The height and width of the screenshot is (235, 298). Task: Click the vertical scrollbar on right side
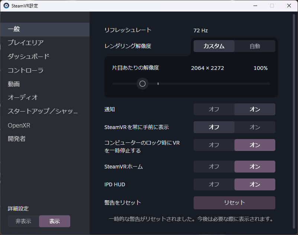[x=294, y=121]
